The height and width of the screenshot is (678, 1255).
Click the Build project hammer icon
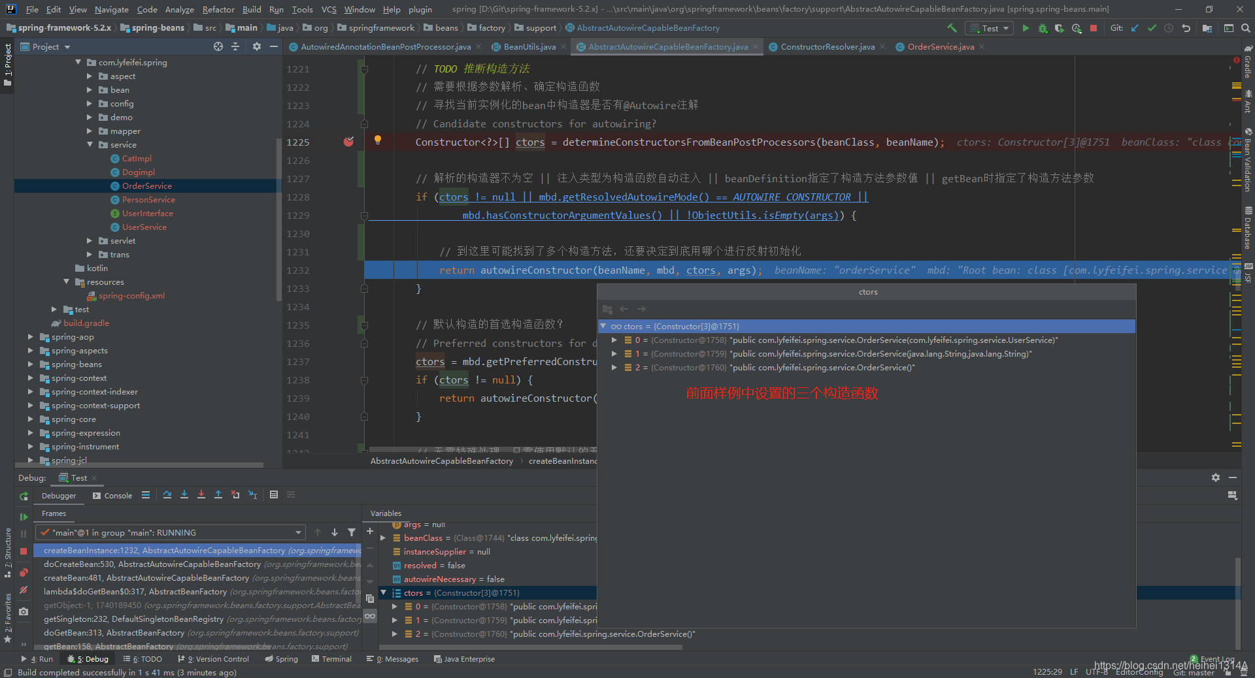pos(952,28)
